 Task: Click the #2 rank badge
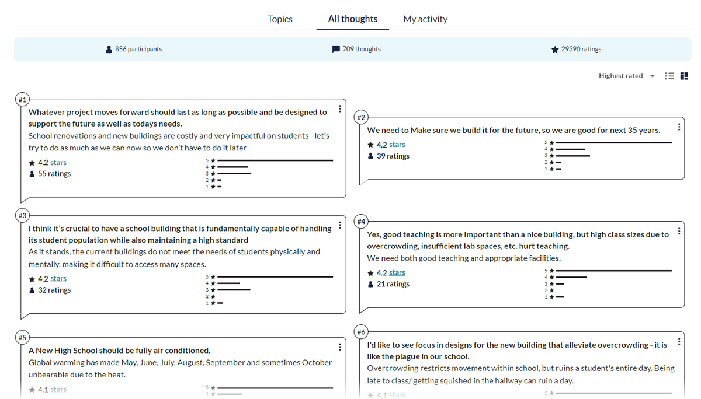(x=361, y=118)
